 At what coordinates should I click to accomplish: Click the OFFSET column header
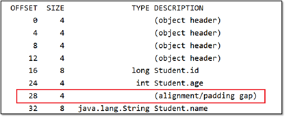(24, 8)
